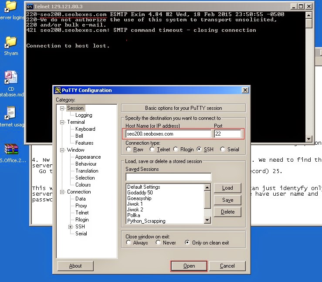
Task: Select Proxy under Connection category
Action: [x=81, y=206]
